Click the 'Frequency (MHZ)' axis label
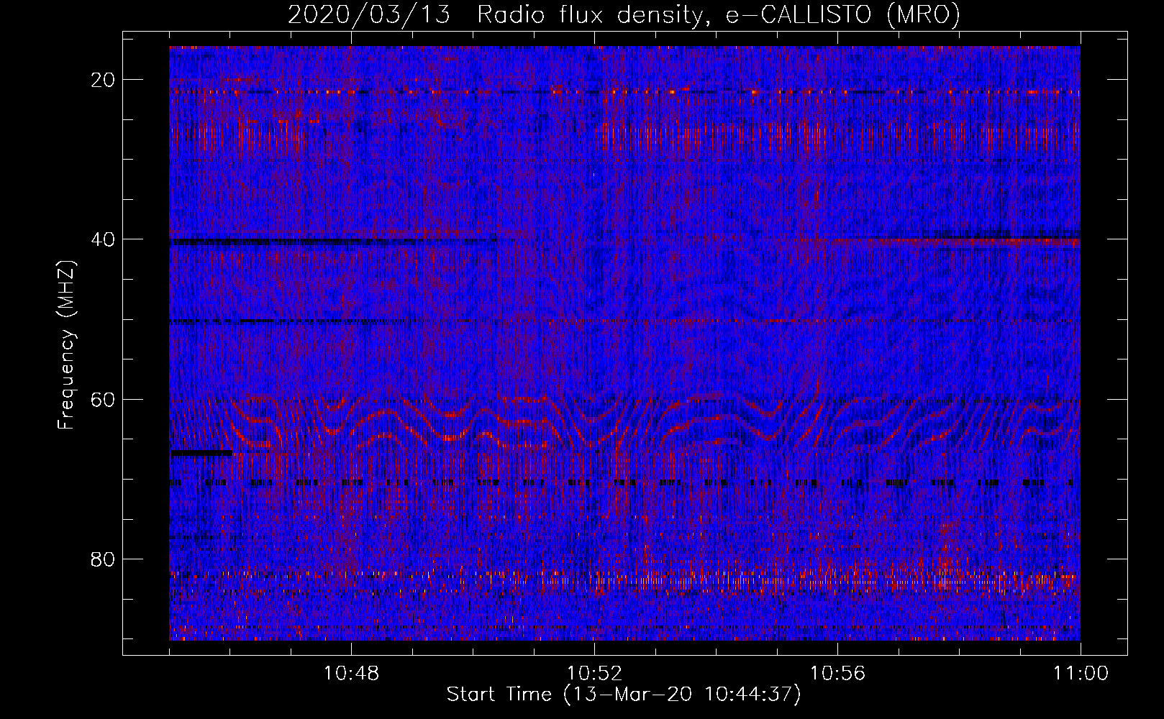The height and width of the screenshot is (719, 1164). (66, 344)
